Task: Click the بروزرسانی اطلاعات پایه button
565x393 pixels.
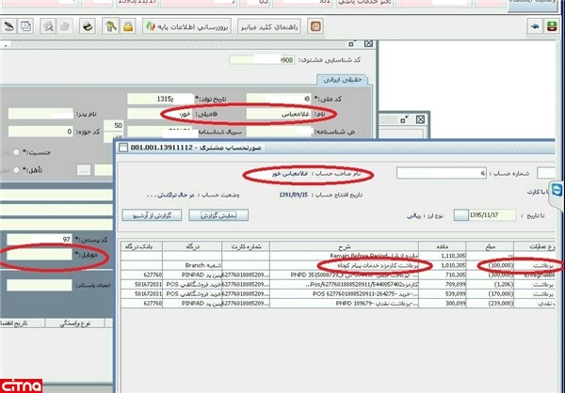Action: (x=186, y=26)
